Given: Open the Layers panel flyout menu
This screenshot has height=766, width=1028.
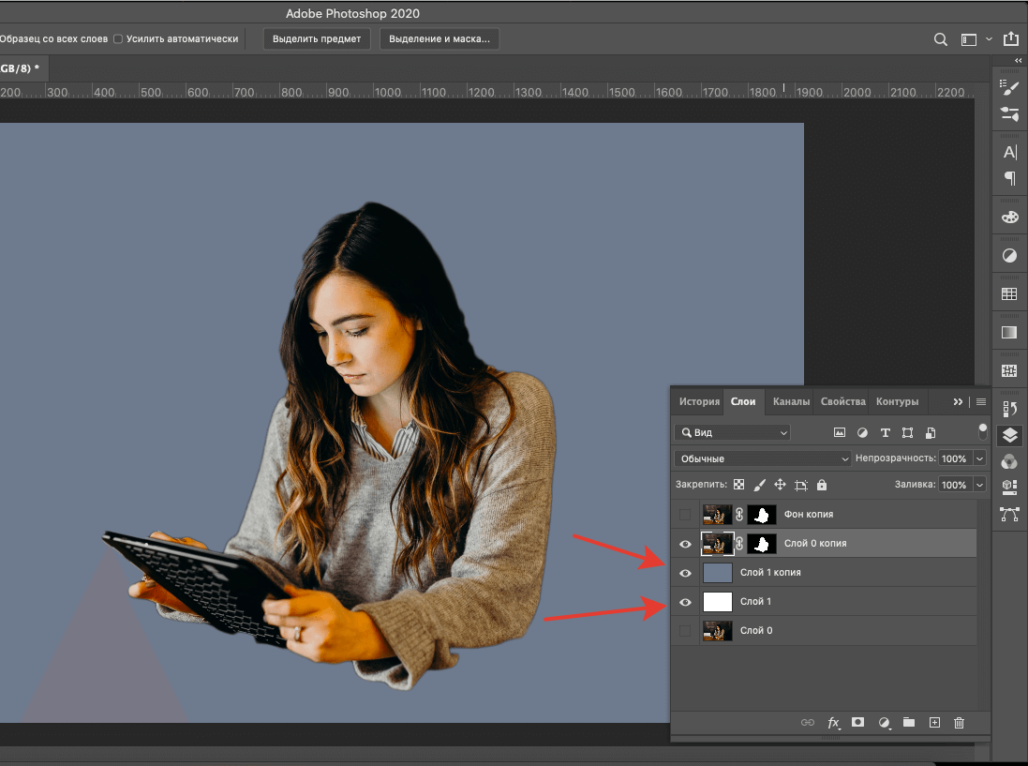Looking at the screenshot, I should coord(981,401).
